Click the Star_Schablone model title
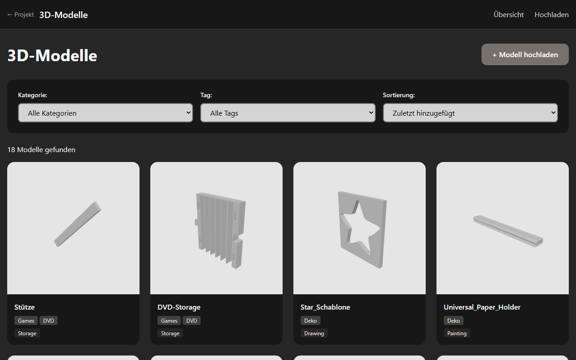This screenshot has height=360, width=576. coord(325,307)
